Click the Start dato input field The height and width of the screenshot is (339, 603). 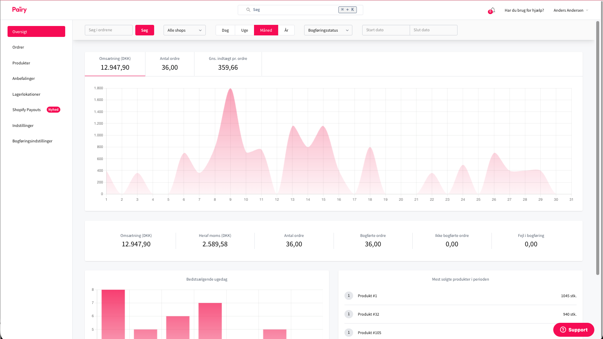tap(386, 30)
